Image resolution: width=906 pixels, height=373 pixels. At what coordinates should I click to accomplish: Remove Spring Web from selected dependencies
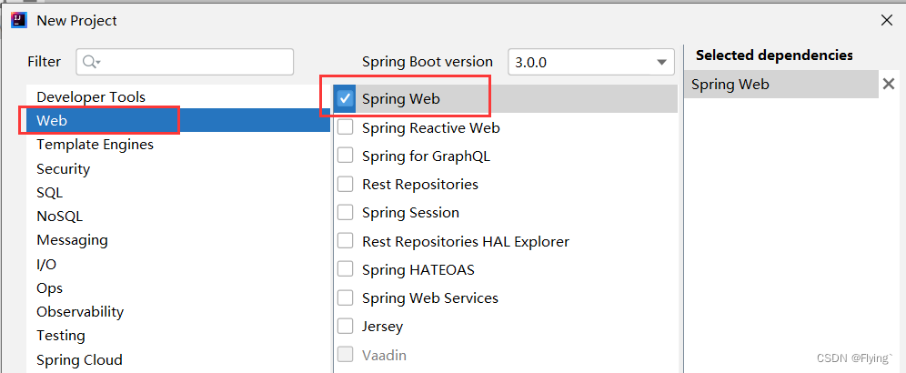(x=889, y=85)
